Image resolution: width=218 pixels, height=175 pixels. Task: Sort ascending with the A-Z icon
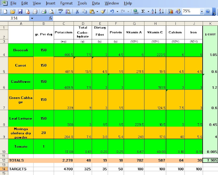(154, 11)
